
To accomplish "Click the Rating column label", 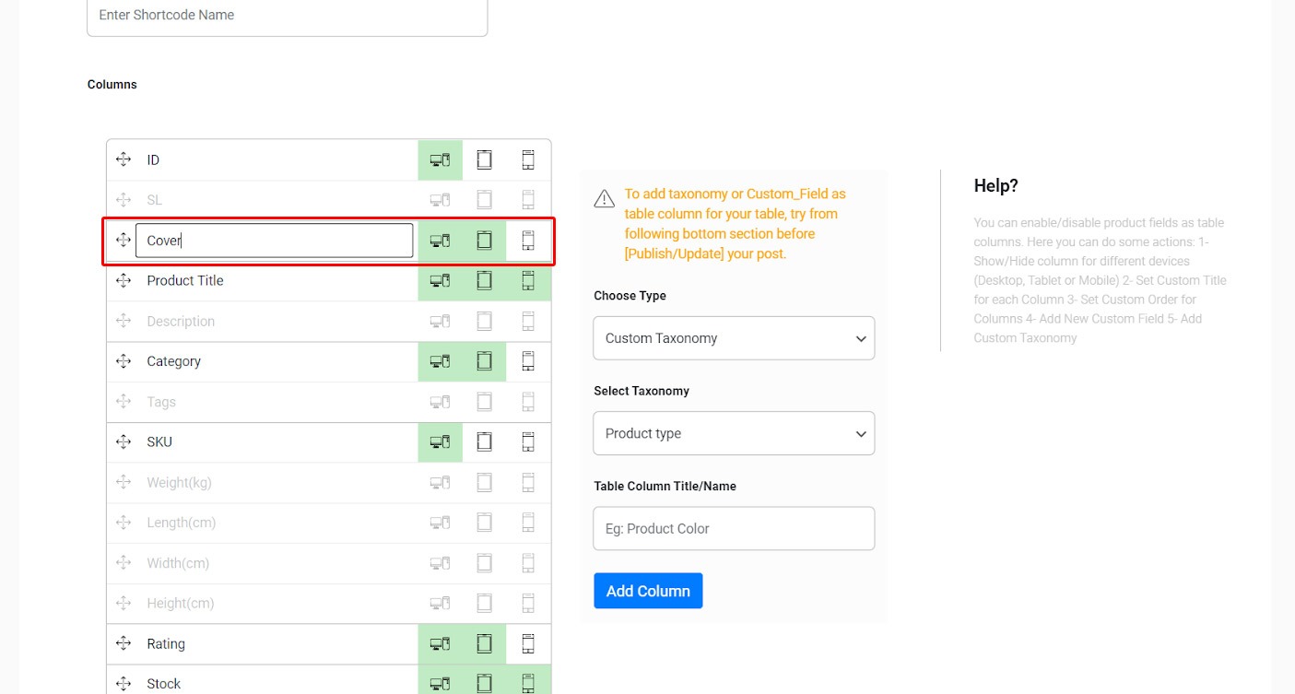I will pos(166,644).
